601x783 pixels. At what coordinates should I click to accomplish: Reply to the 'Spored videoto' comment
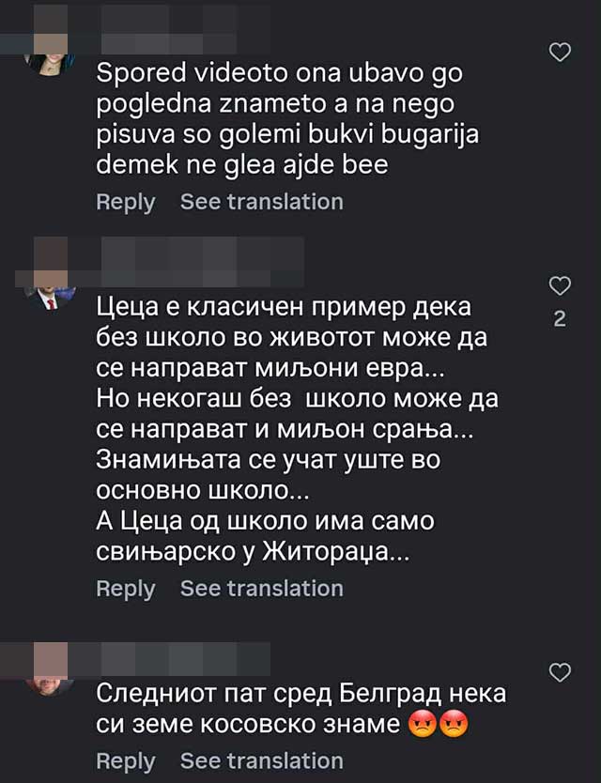click(x=125, y=202)
